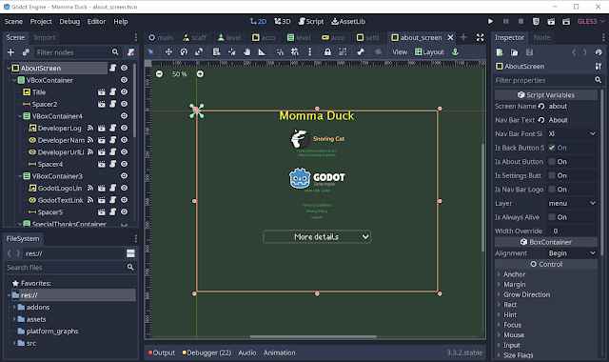The width and height of the screenshot is (609, 362).
Task: Switch to the Node tab
Action: (541, 37)
